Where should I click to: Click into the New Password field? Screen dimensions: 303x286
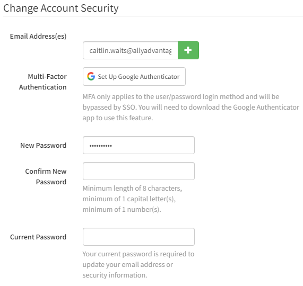(x=138, y=145)
